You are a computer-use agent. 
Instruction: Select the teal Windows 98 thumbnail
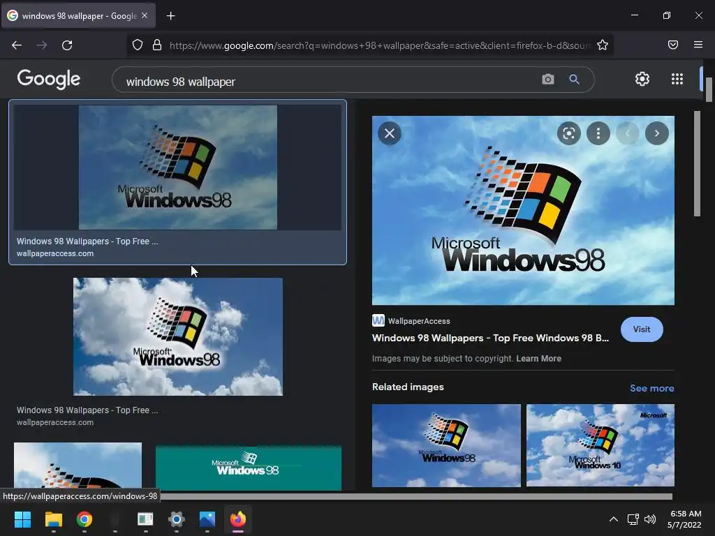tap(248, 468)
